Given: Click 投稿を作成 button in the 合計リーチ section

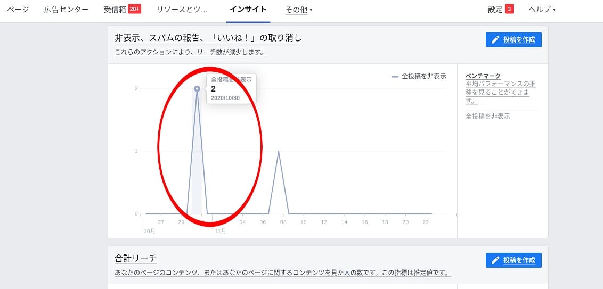Looking at the screenshot, I should click(514, 260).
